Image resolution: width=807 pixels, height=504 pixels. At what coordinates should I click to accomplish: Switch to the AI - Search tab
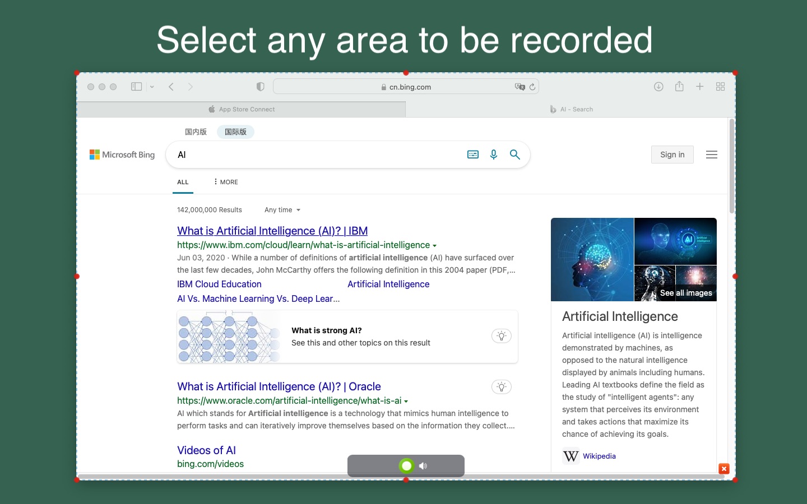tap(571, 109)
